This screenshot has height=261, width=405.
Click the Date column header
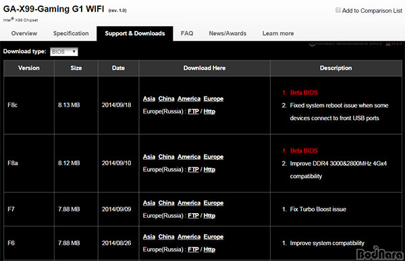pyautogui.click(x=118, y=68)
